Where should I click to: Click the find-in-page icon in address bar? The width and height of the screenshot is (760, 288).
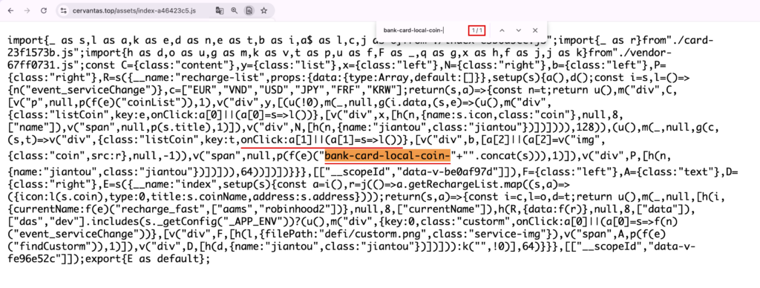249,10
